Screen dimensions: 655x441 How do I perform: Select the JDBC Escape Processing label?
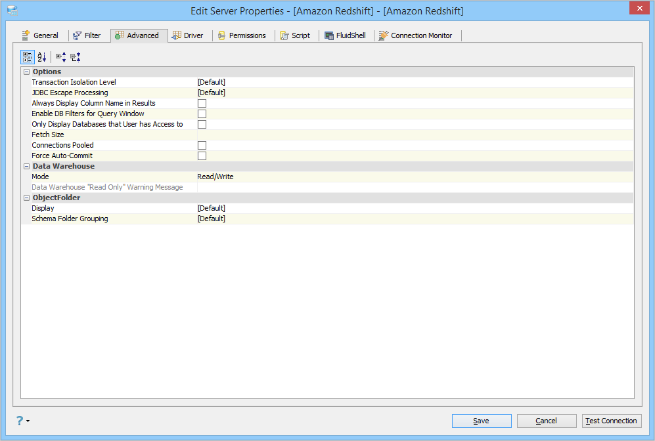(70, 93)
